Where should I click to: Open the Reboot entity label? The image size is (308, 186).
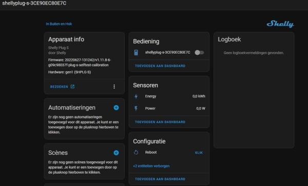tap(151, 152)
